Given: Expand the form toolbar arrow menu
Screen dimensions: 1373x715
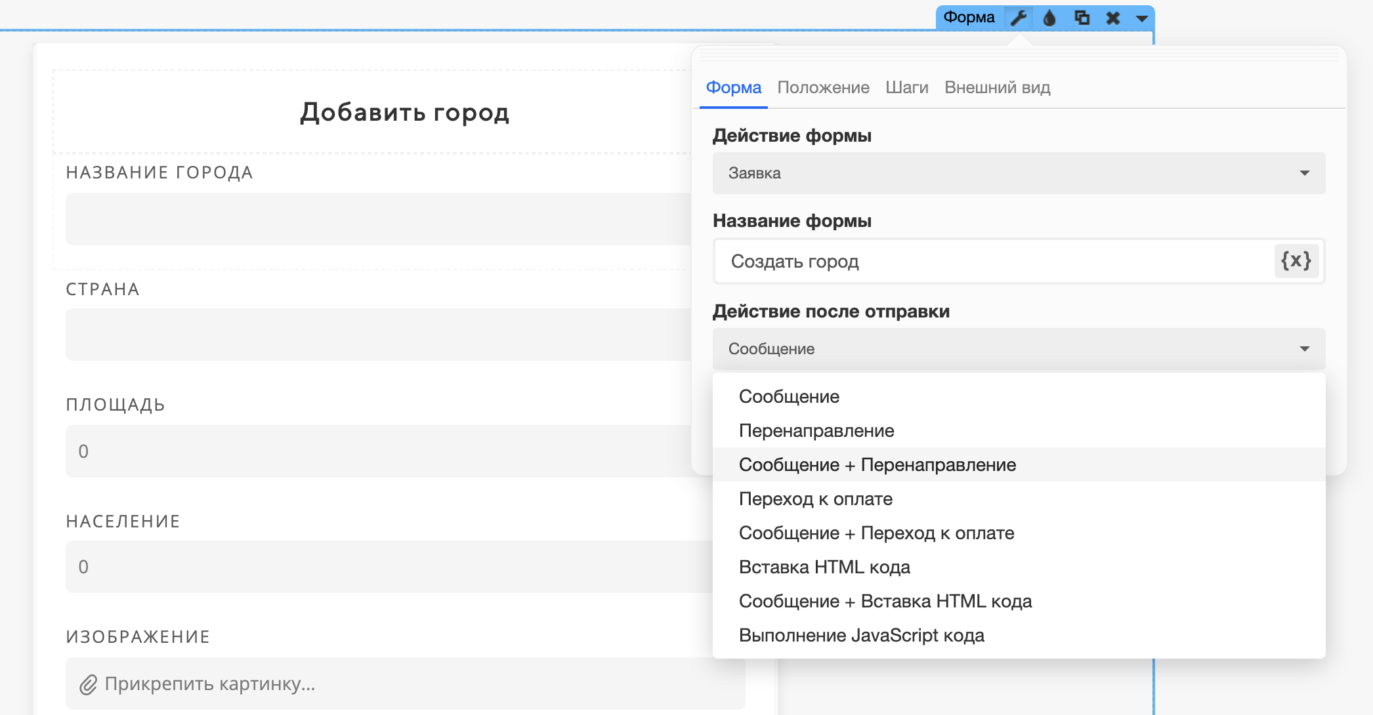Looking at the screenshot, I should coord(1142,18).
